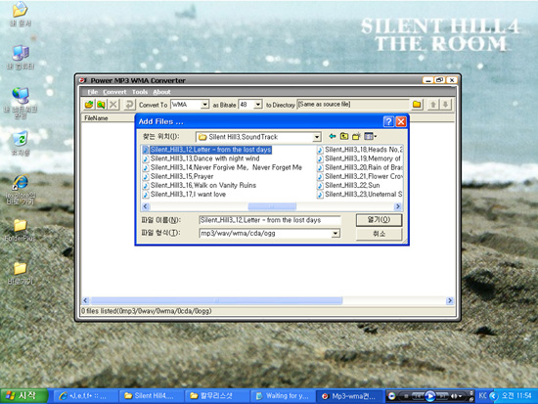Screen dimensions: 538x404
Task: Click the media player stop button
Action: 406,396
